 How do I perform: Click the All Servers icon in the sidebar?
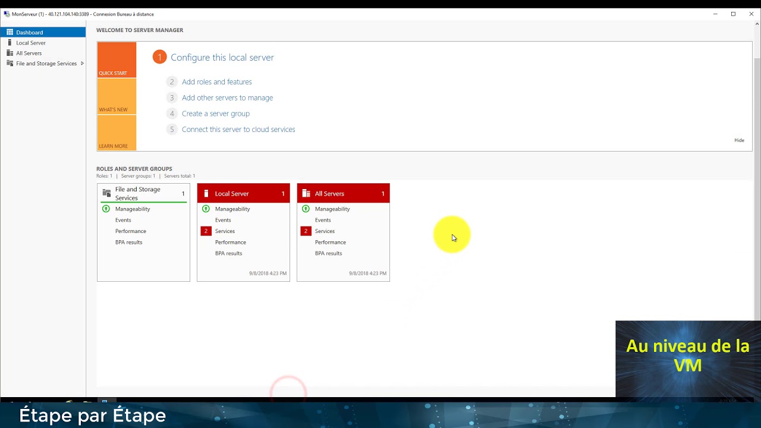pos(10,53)
